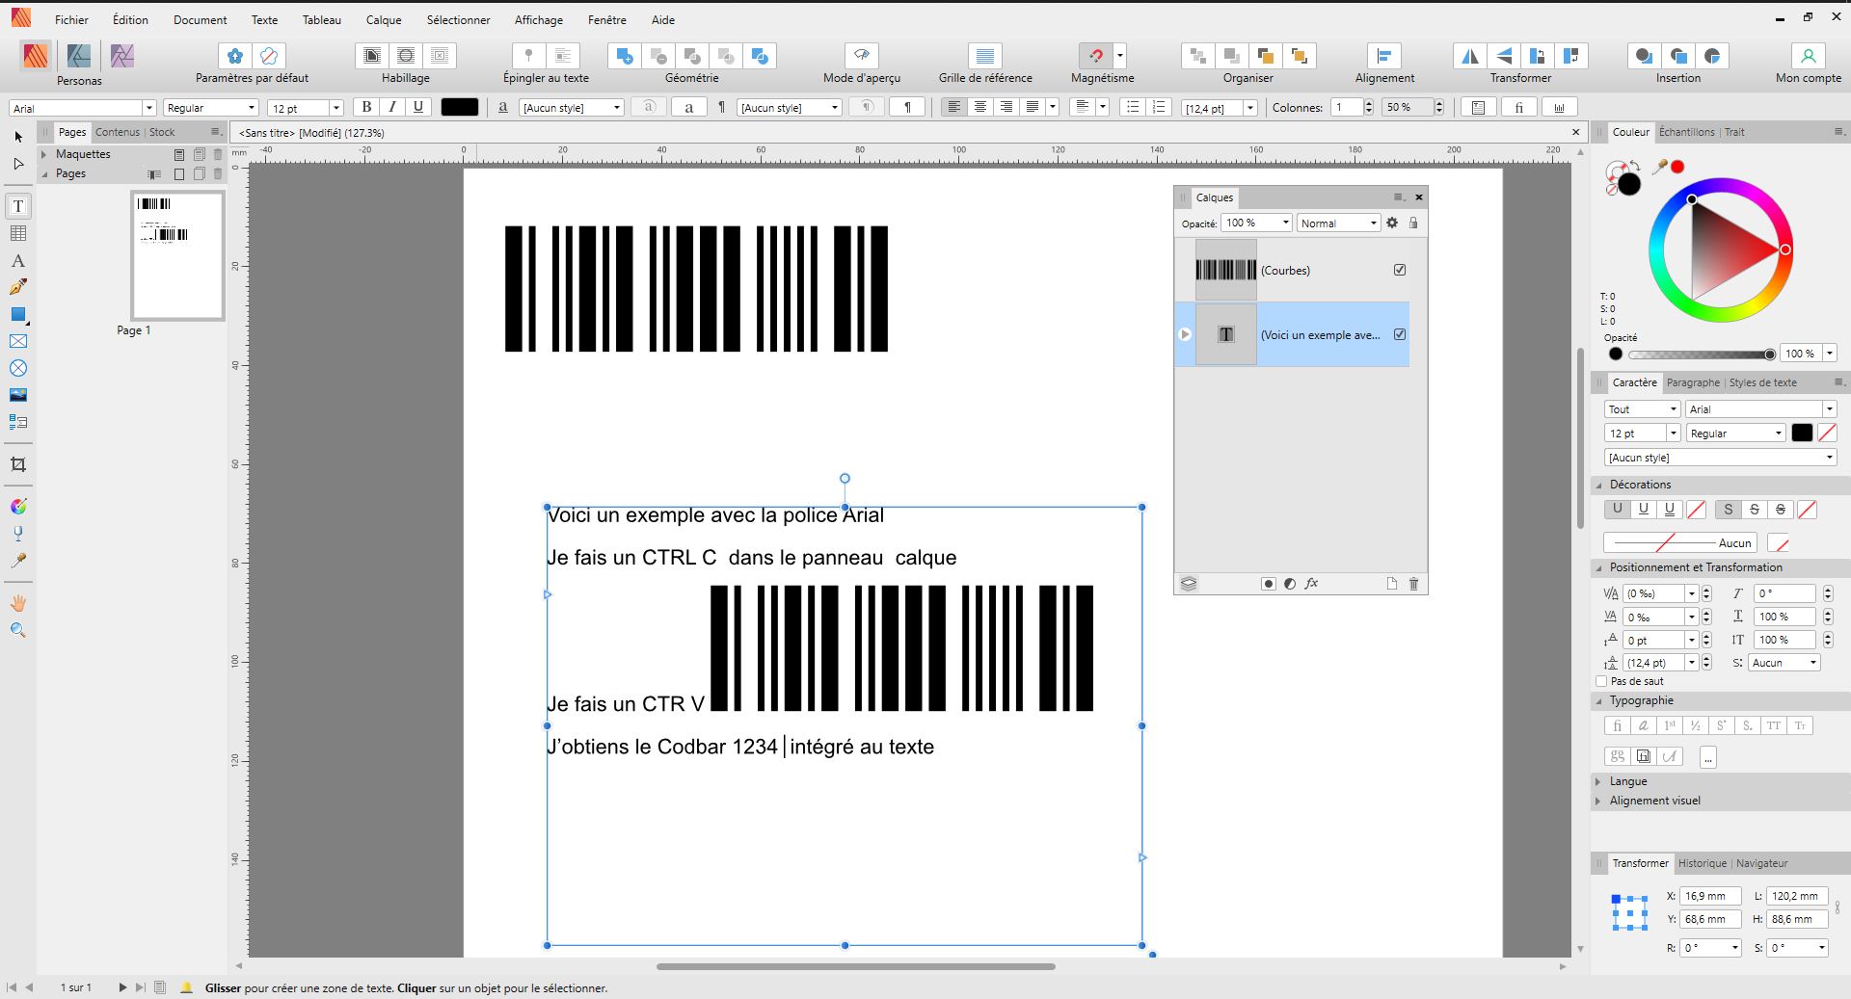Viewport: 1851px width, 999px height.
Task: Select the Table tool
Action: click(x=18, y=233)
